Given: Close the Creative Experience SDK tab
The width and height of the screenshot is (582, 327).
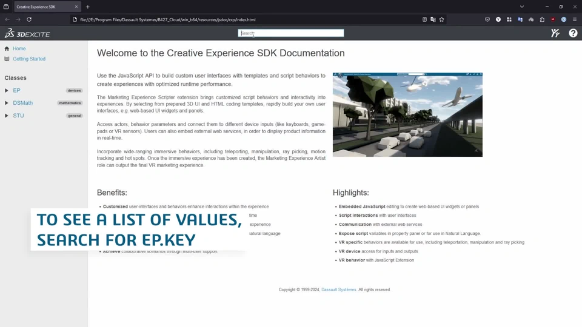Looking at the screenshot, I should (76, 7).
